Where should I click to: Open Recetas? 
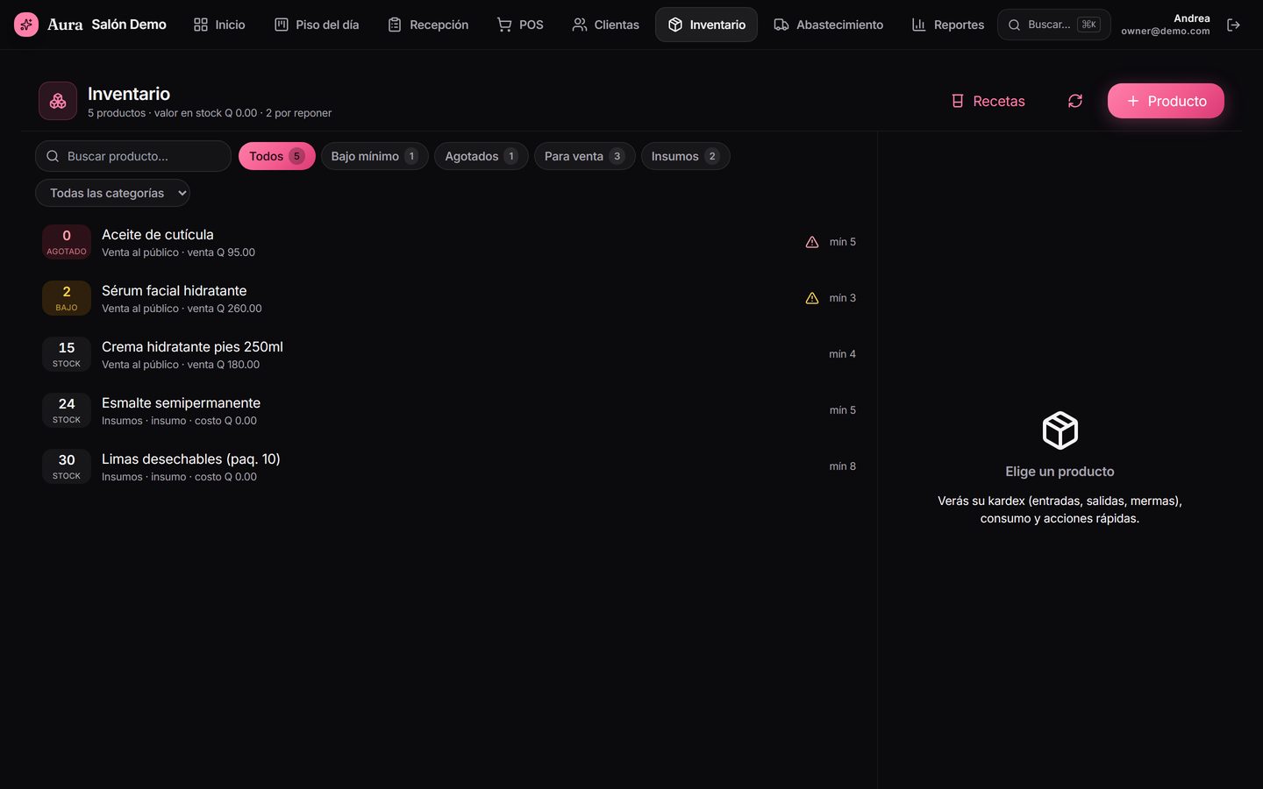[x=988, y=101]
